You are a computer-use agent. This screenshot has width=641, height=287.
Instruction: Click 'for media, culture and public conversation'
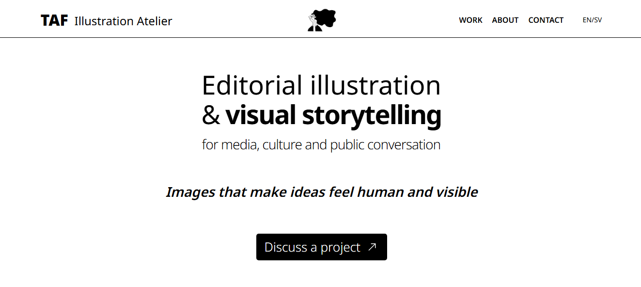coord(321,144)
